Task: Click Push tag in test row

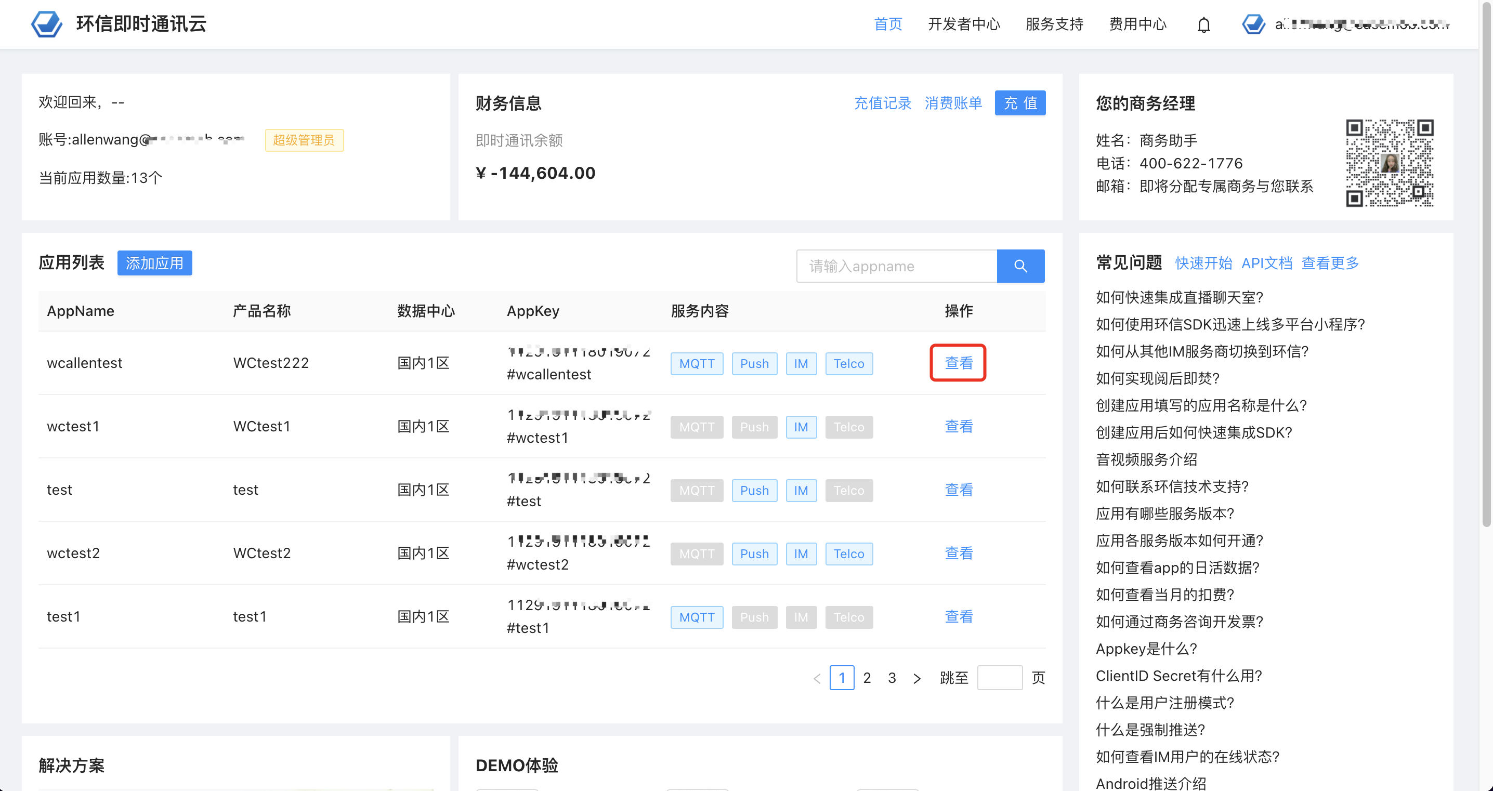Action: (754, 490)
